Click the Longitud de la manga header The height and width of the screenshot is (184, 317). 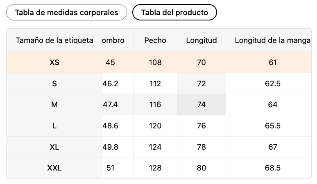[272, 40]
